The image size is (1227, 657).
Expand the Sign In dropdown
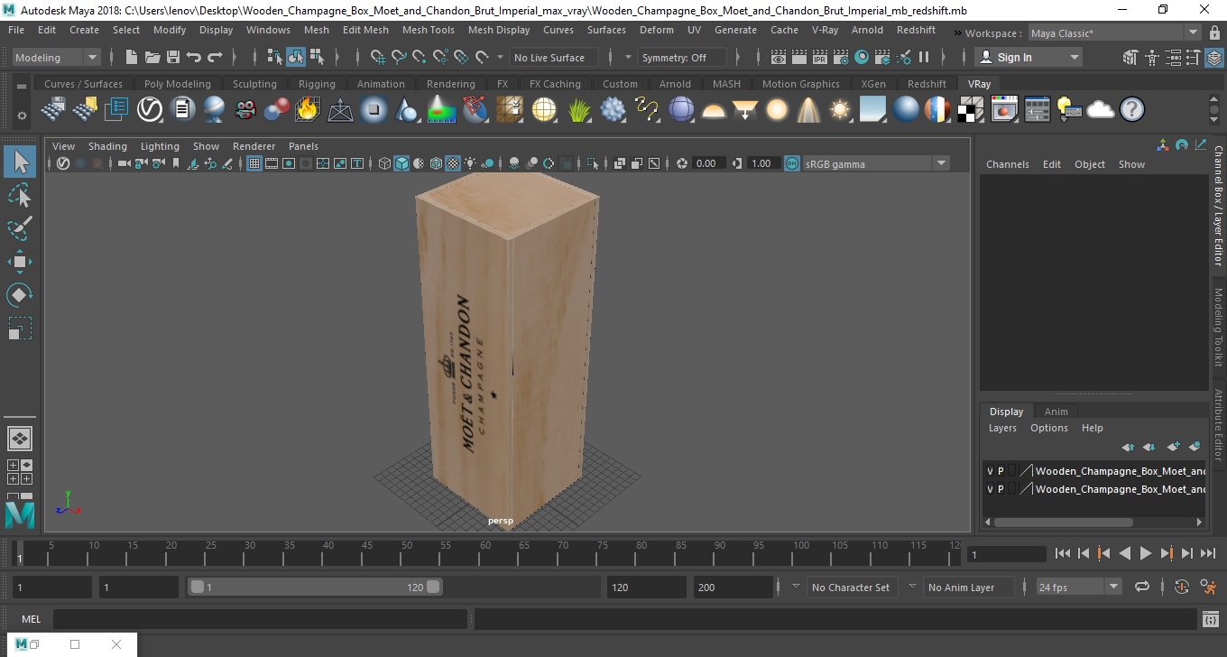point(1029,57)
